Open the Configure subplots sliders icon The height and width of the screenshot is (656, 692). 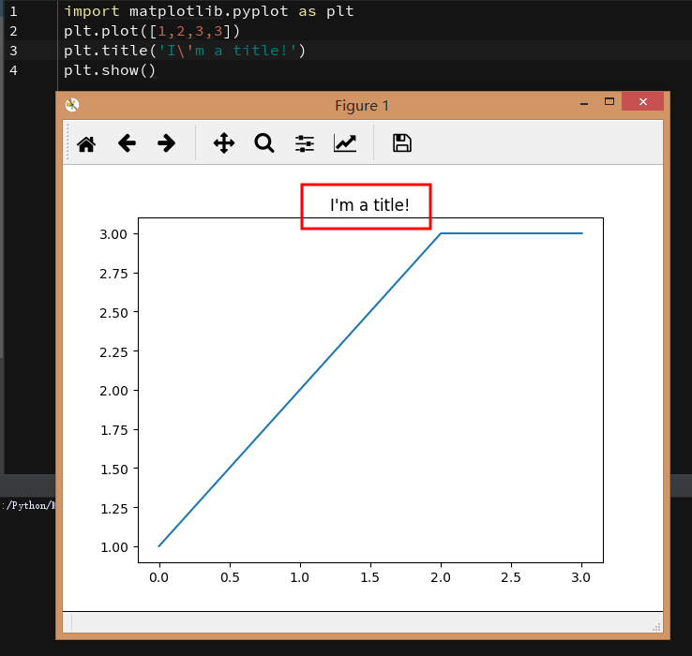305,143
